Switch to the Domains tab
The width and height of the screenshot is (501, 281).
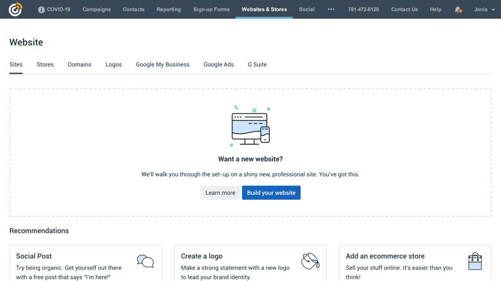[x=80, y=64]
